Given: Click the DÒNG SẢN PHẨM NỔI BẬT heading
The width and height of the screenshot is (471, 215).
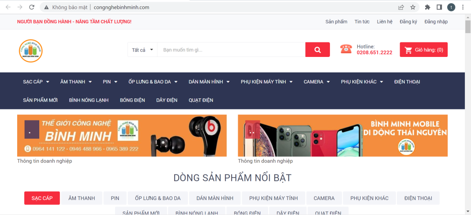Looking at the screenshot, I should (232, 178).
